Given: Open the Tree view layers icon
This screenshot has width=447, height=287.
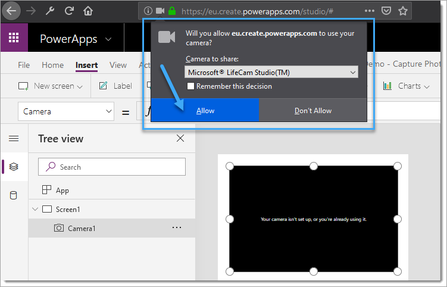Looking at the screenshot, I should tap(14, 167).
